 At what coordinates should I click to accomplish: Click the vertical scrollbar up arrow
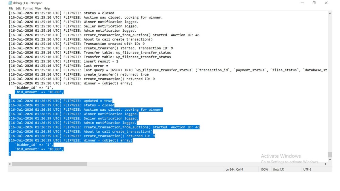pyautogui.click(x=330, y=13)
